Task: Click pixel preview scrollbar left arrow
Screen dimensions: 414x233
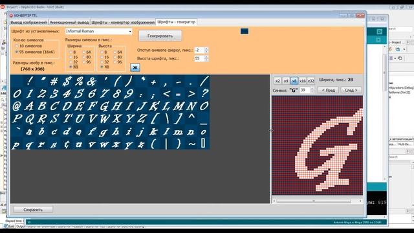Action: tap(274, 201)
